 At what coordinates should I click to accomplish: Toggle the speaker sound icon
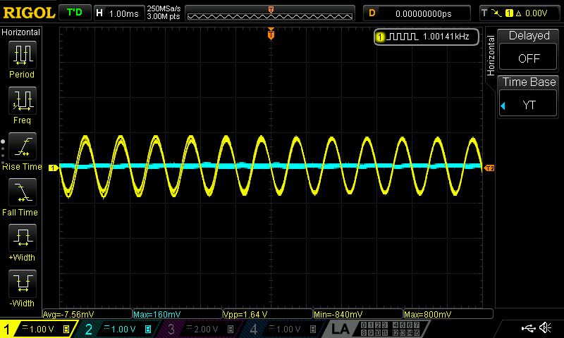pos(545,327)
